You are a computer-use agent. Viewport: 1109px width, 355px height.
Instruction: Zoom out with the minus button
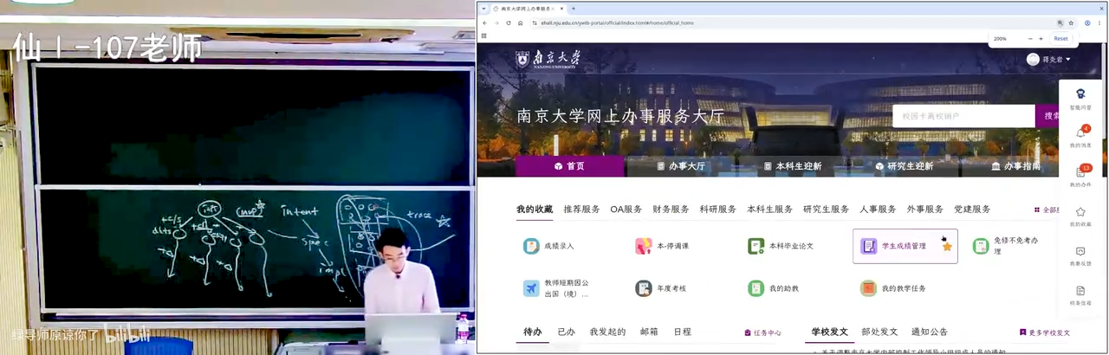coord(1029,39)
